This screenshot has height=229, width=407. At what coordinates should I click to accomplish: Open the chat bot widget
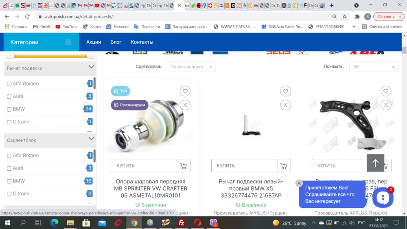(x=383, y=198)
